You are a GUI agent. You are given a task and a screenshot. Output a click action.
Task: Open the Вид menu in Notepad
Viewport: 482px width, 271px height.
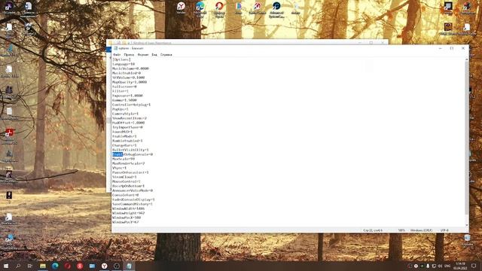point(154,55)
